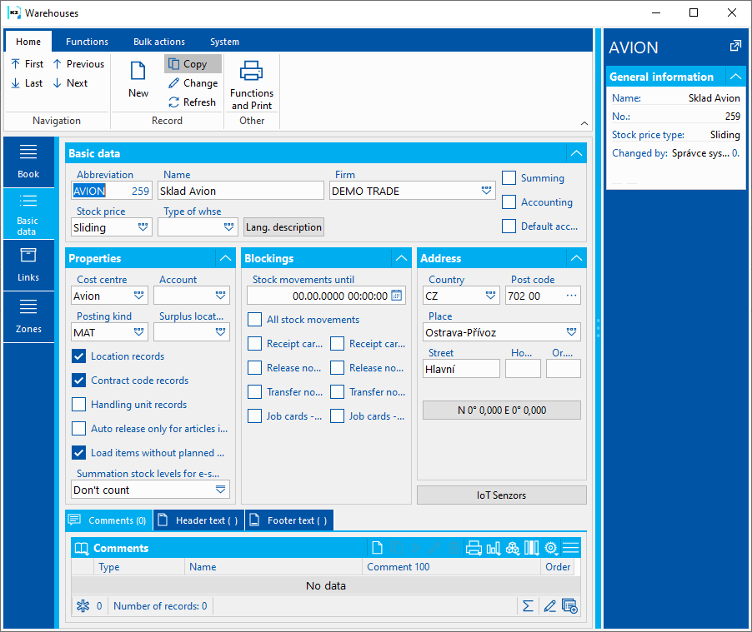Switch to the Functions ribbon tab
Image resolution: width=752 pixels, height=632 pixels.
click(x=87, y=42)
